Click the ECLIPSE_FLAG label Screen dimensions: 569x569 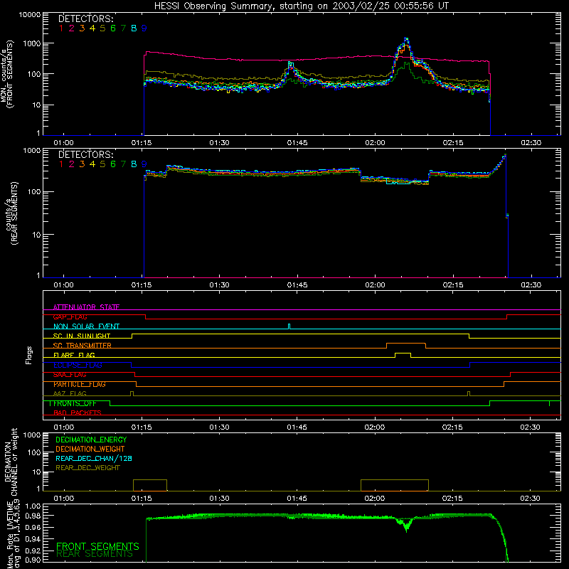(78, 365)
